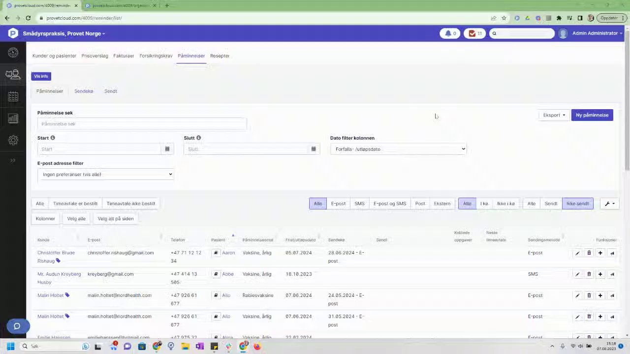
Task: Open OneNote from the taskbar
Action: tap(199, 346)
